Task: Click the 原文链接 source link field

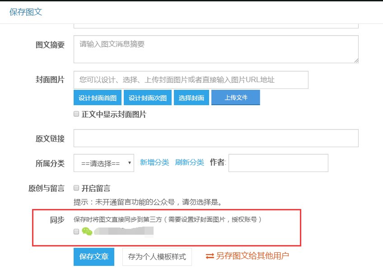Action: click(215, 138)
